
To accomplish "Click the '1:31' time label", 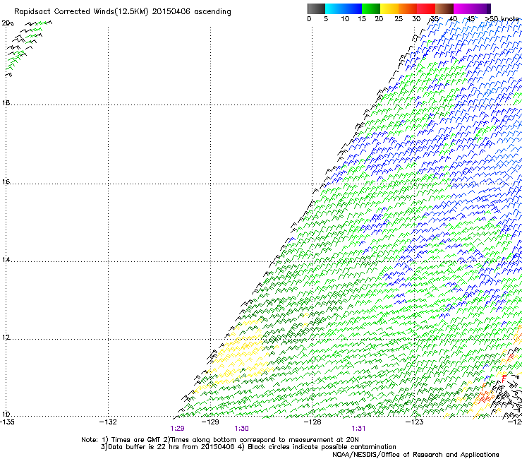I will (x=358, y=429).
